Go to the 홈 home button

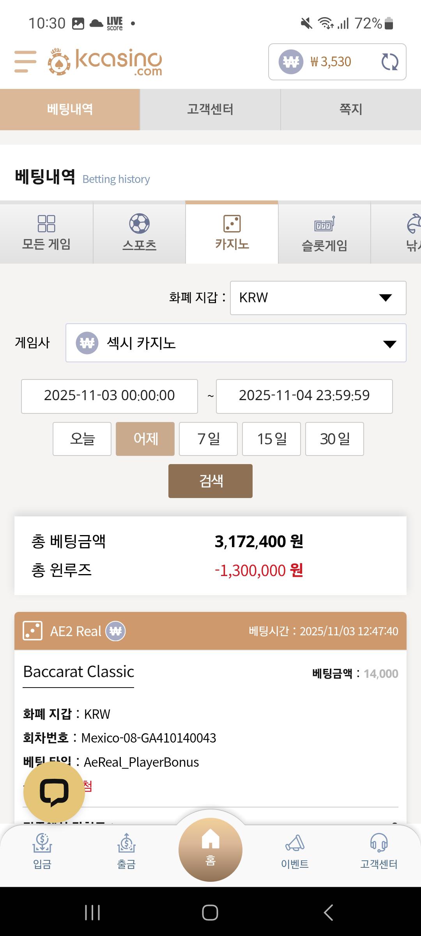[x=210, y=850]
